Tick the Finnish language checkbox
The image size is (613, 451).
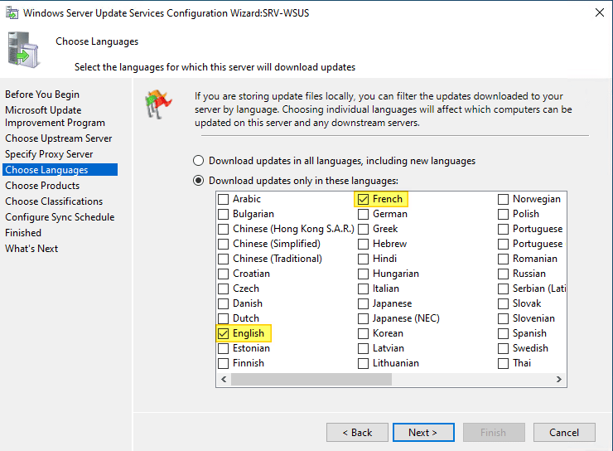coord(223,363)
